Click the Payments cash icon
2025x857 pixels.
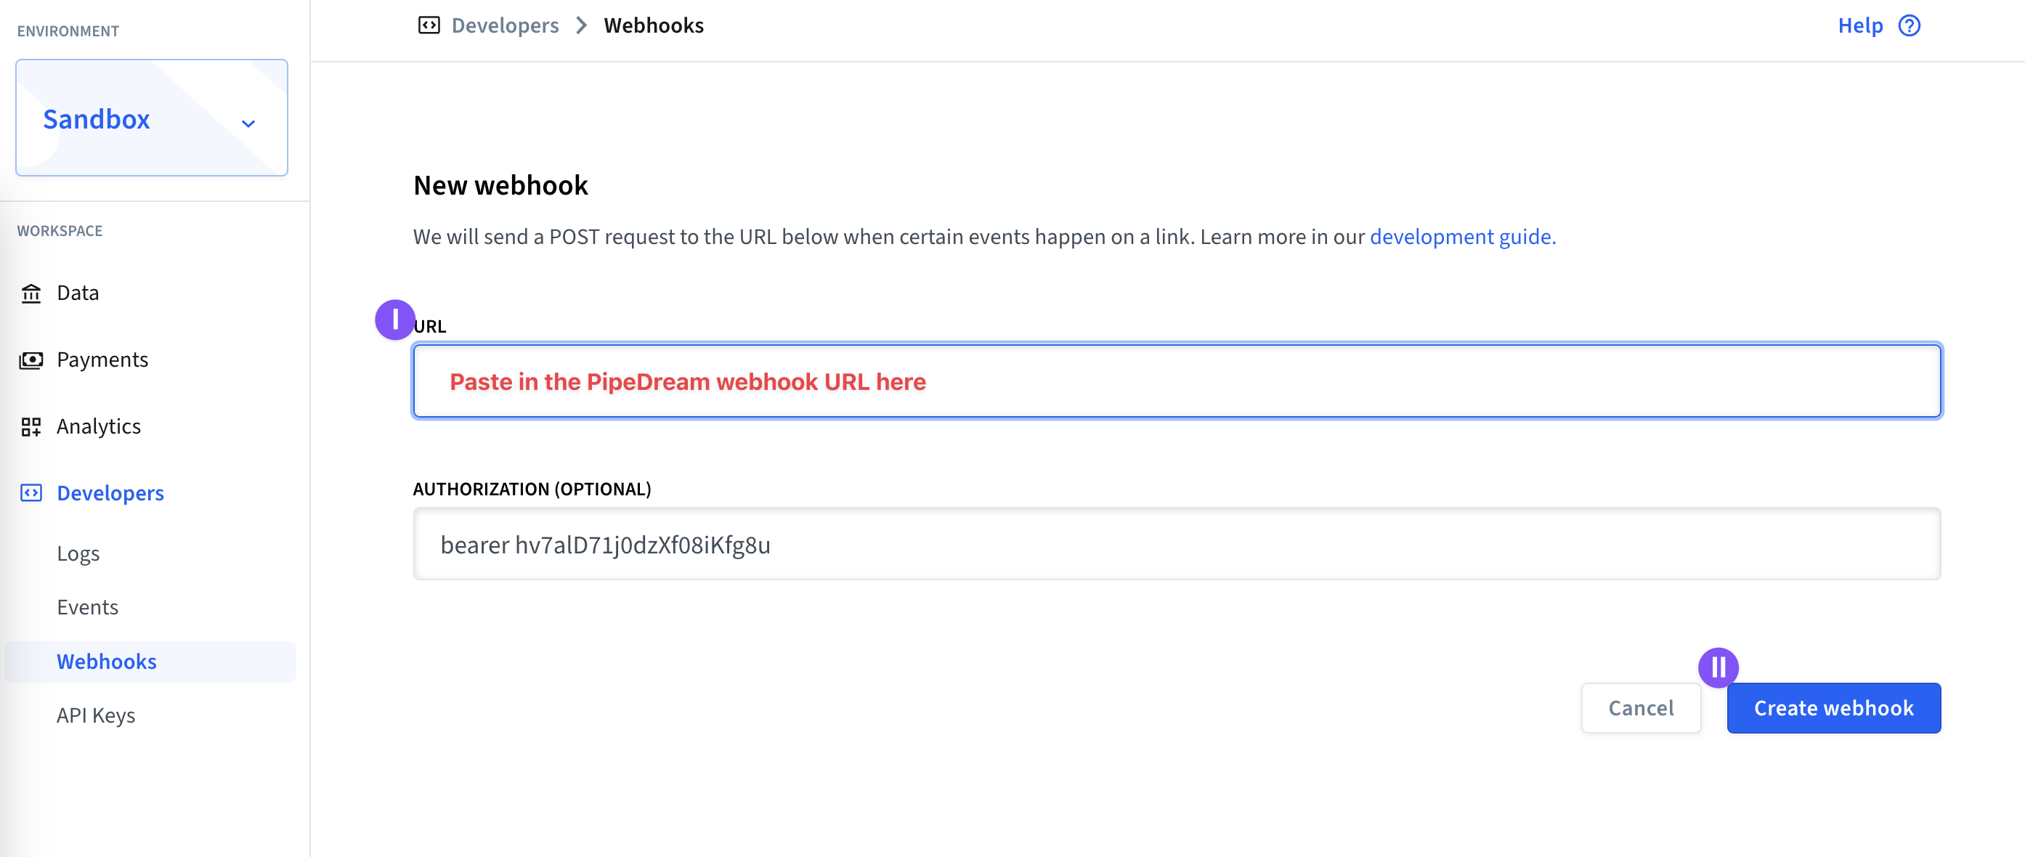(x=31, y=360)
